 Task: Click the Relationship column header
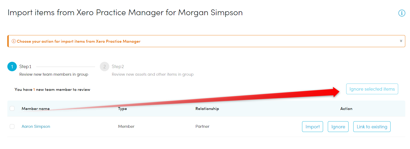click(x=207, y=109)
